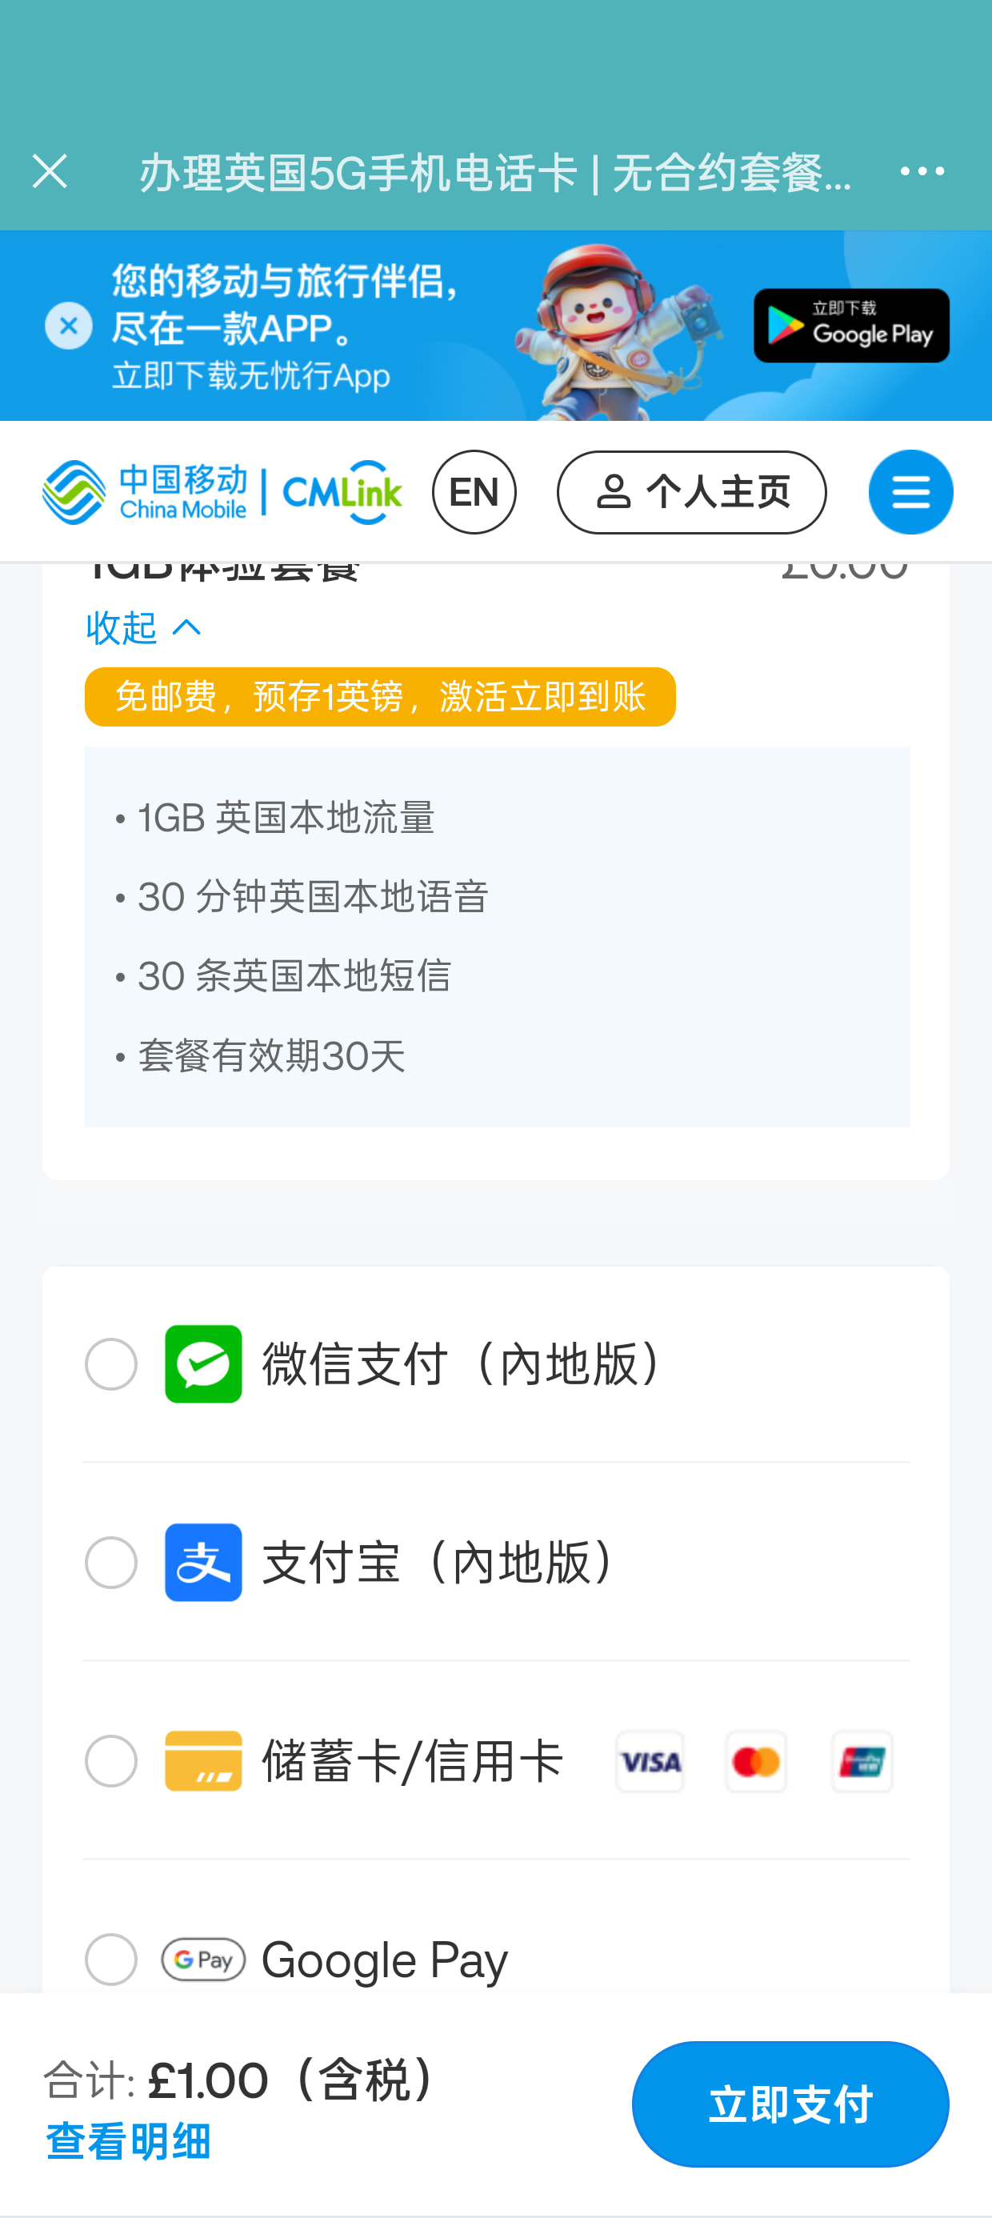Open 查看明细 price details
This screenshot has height=2218, width=992.
coord(128,2141)
